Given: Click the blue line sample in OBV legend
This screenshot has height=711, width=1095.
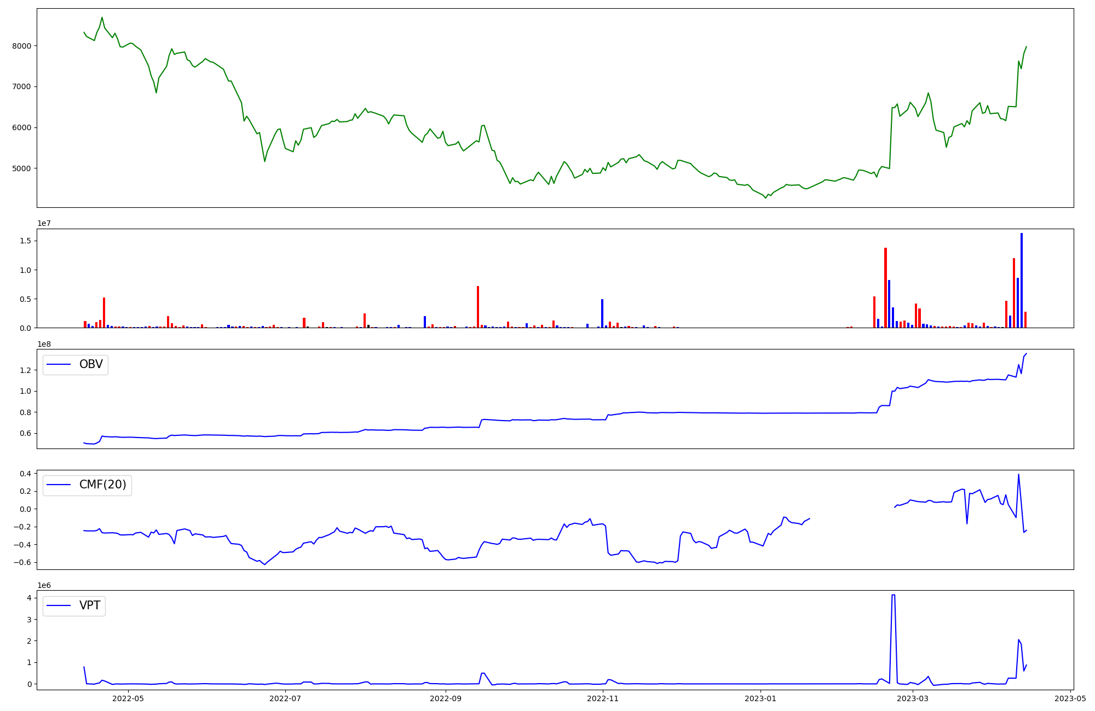Looking at the screenshot, I should tap(59, 365).
